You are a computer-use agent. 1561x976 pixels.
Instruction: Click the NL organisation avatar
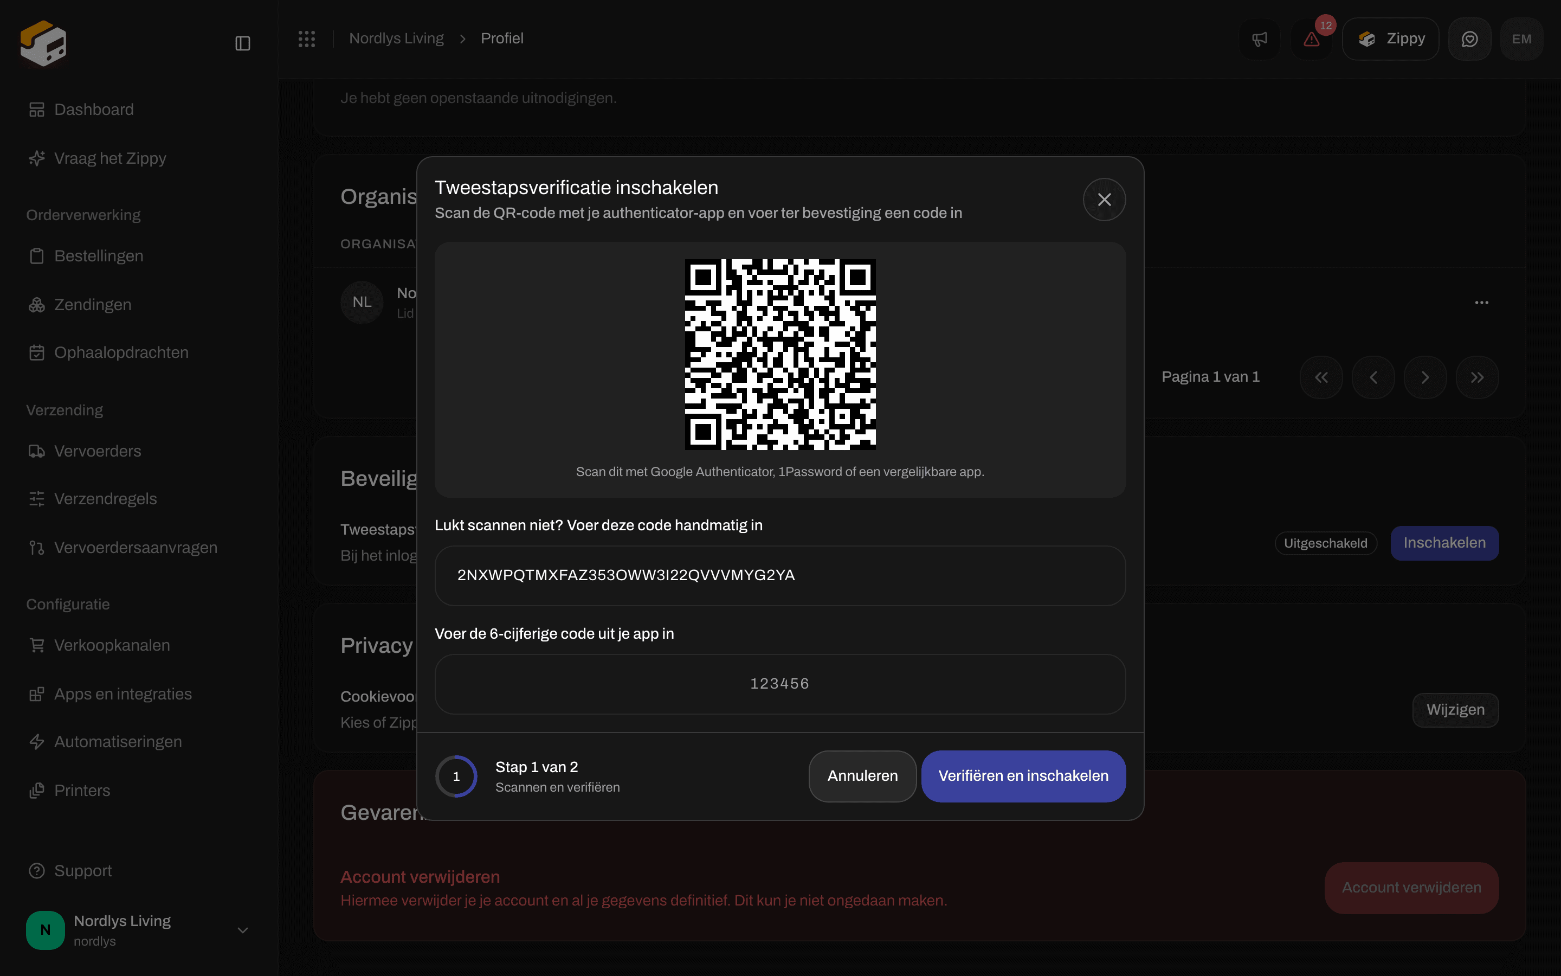pos(362,302)
